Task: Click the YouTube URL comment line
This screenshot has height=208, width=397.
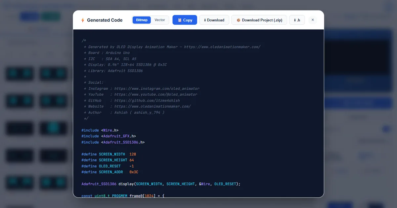Action: pyautogui.click(x=141, y=94)
